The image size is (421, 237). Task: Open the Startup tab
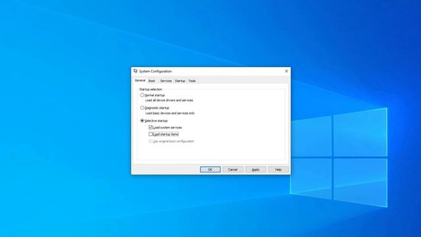(x=180, y=81)
